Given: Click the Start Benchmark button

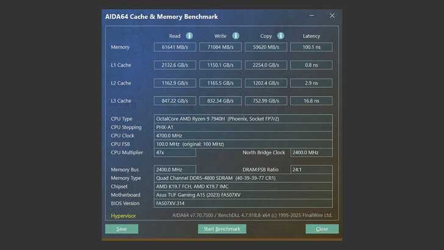Looking at the screenshot, I should 222,229.
